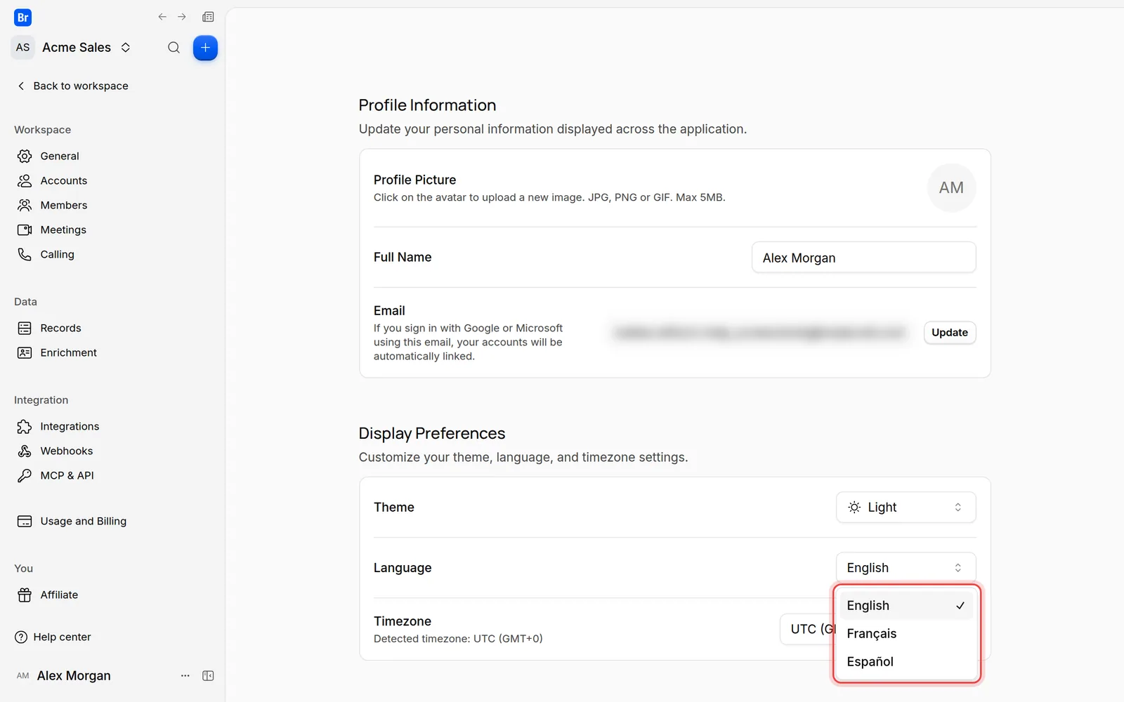Image resolution: width=1124 pixels, height=702 pixels.
Task: Open the Meetings settings page
Action: coord(63,230)
